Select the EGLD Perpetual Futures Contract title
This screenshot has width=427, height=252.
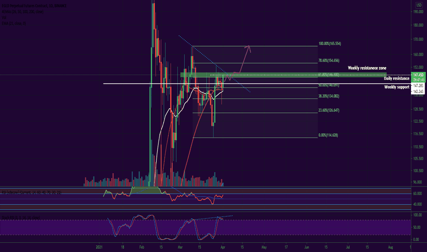[x=34, y=5]
